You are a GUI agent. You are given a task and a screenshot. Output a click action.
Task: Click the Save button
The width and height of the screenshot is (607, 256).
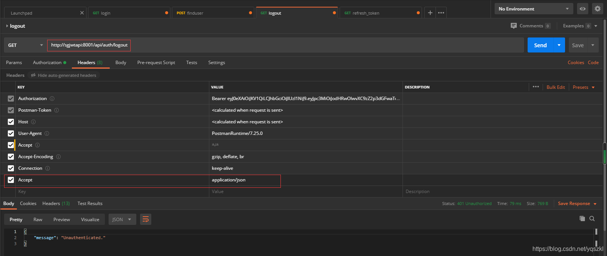(x=578, y=45)
